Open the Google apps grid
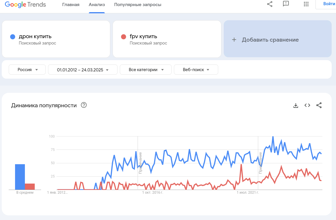Image resolution: width=336 pixels, height=220 pixels. pyautogui.click(x=306, y=4)
